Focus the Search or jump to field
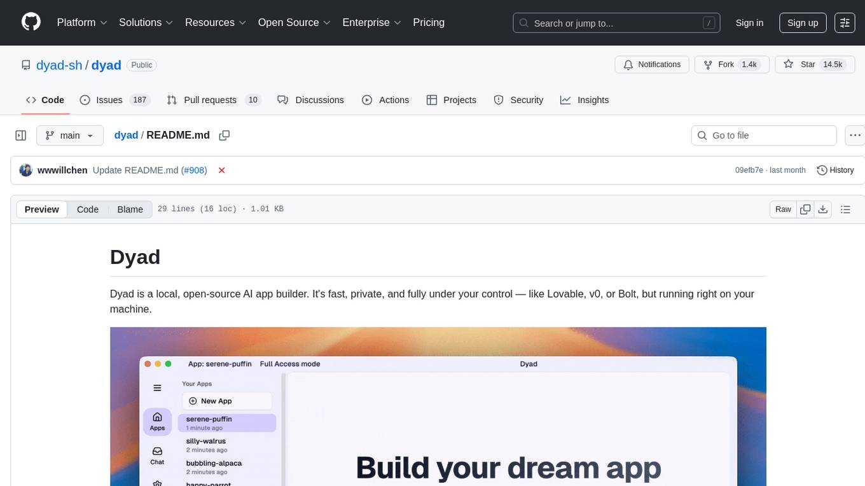Screen dimensions: 865x486 [x=616, y=23]
